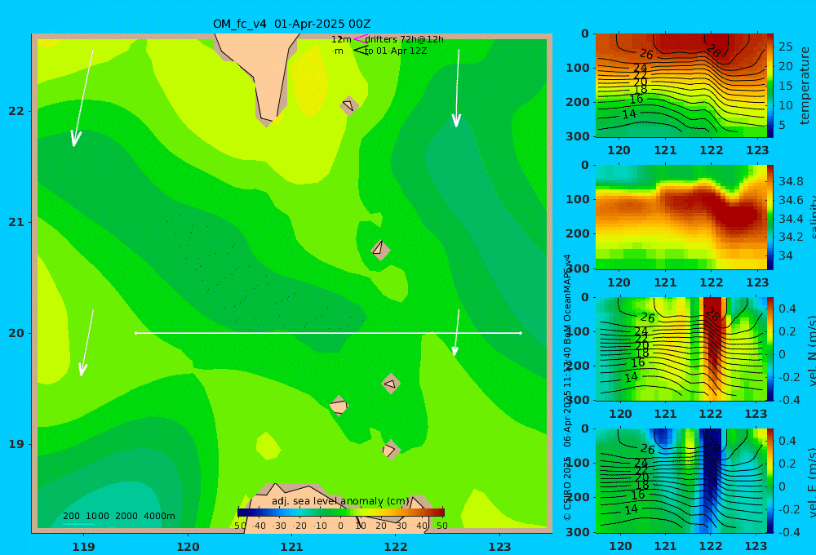Click the small island southeast of Taiwan
The width and height of the screenshot is (816, 555).
click(x=349, y=105)
